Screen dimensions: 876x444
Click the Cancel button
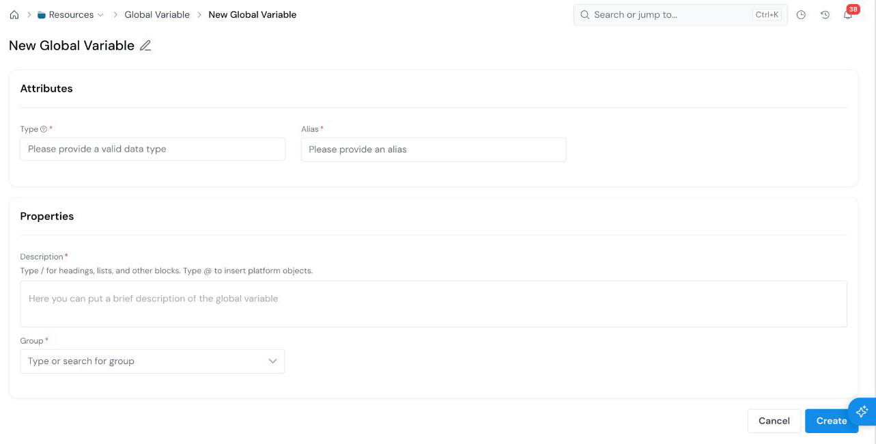click(774, 421)
